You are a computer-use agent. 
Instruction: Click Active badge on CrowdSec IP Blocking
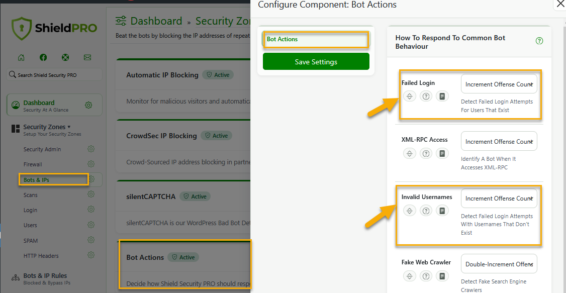tap(217, 136)
